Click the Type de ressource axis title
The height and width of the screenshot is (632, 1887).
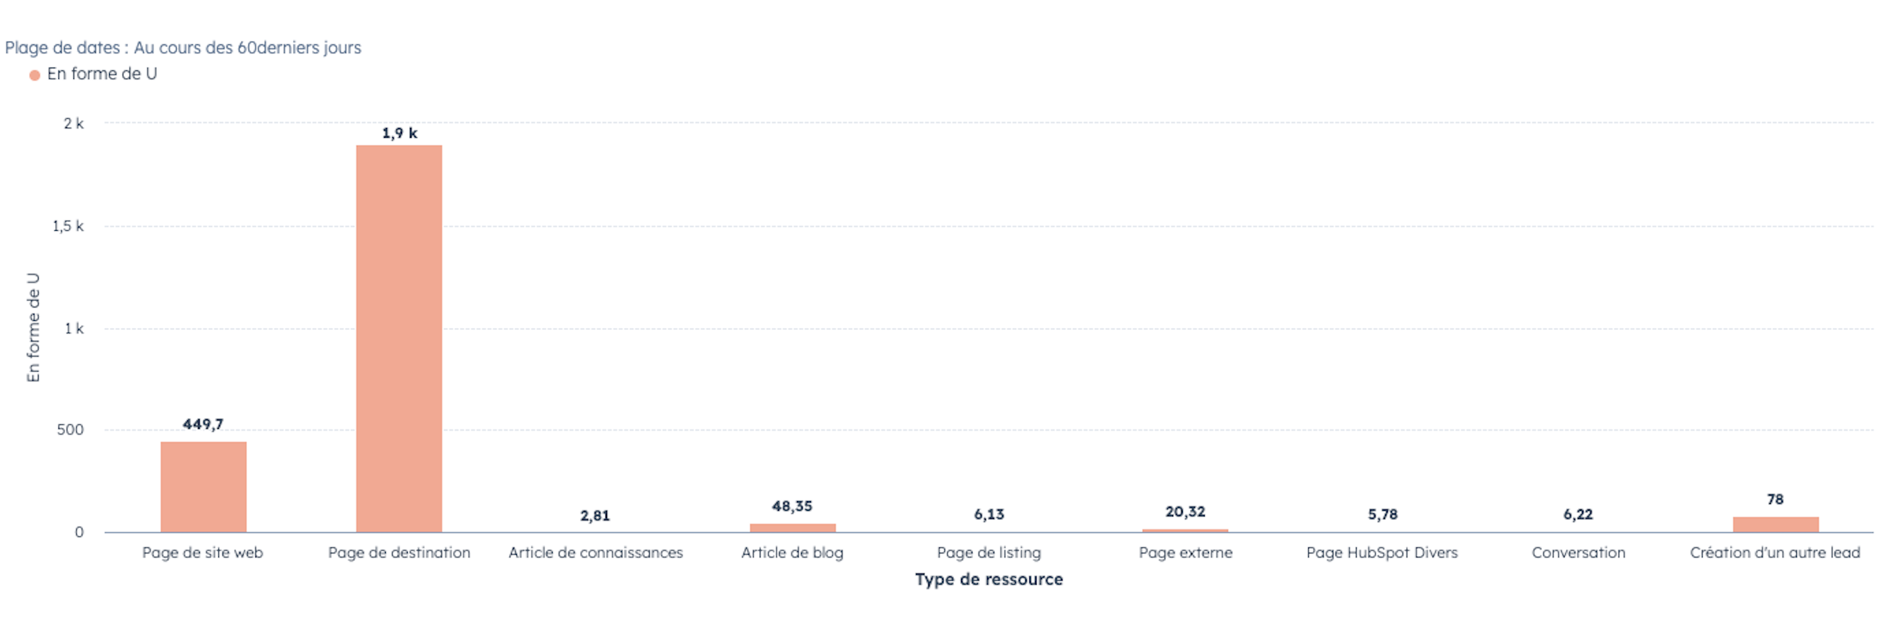988,579
